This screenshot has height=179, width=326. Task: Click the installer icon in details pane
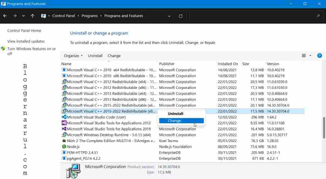pos(73,171)
